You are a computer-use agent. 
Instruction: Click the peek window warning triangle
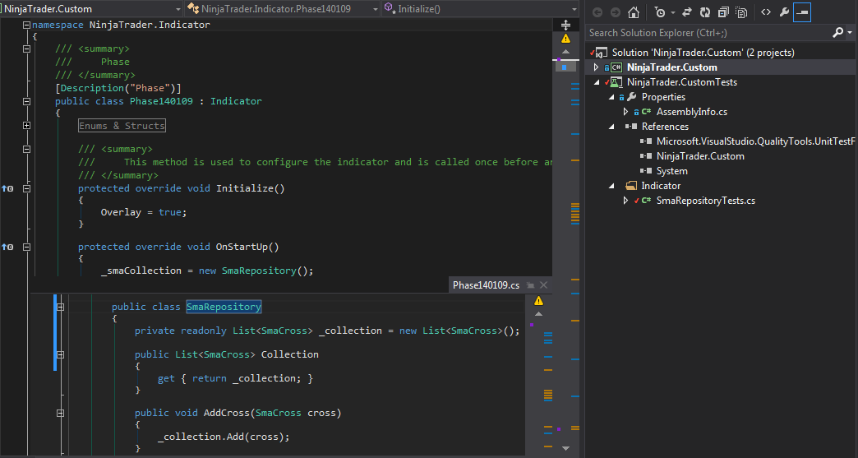pos(538,300)
